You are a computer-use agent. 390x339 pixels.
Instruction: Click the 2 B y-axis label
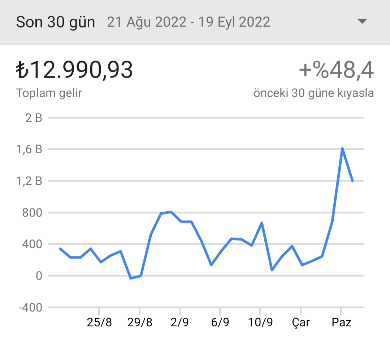34,118
